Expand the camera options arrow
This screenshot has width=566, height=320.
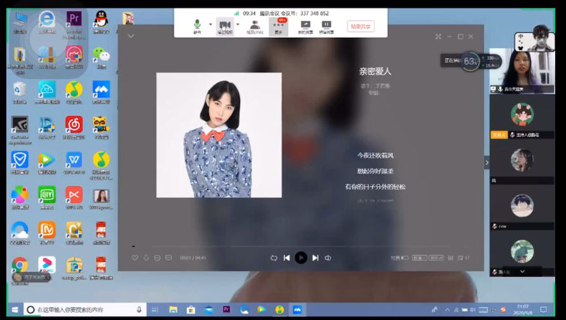tap(236, 24)
